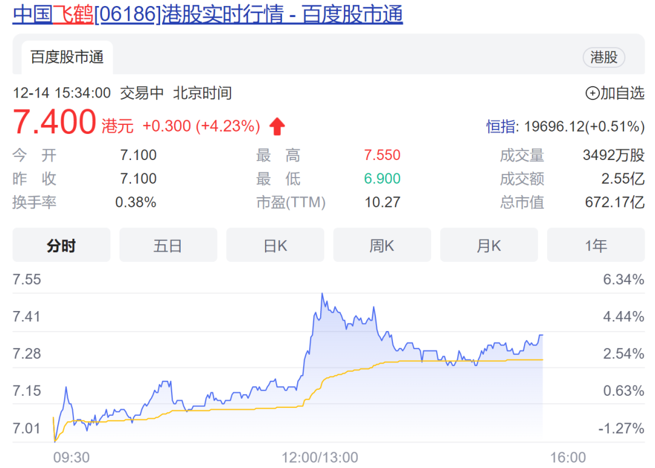Image resolution: width=655 pixels, height=468 pixels.
Task: Click the 港股 market tag
Action: [603, 57]
